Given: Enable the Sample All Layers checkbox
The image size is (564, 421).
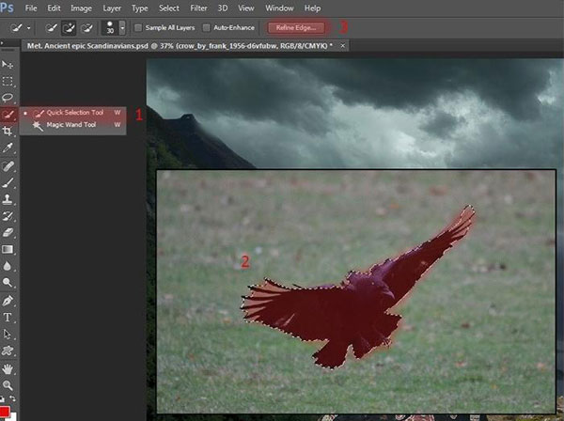Looking at the screenshot, I should (138, 27).
